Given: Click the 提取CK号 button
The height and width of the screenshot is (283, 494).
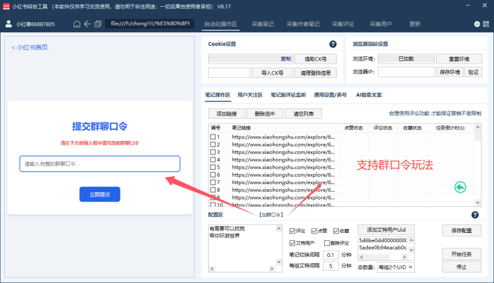Looking at the screenshot, I should click(x=316, y=59).
